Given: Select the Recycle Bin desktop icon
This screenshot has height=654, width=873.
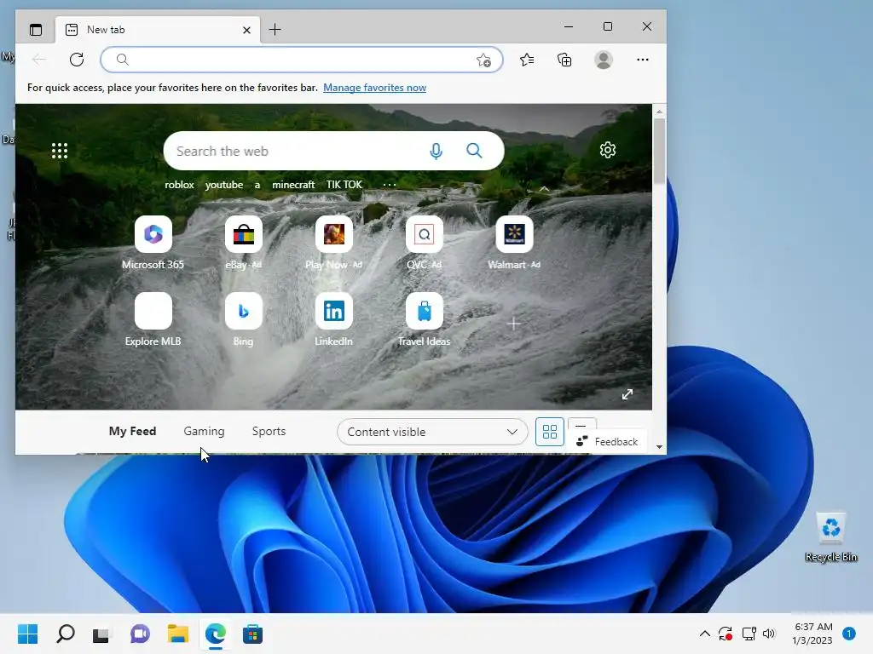Looking at the screenshot, I should coord(830,537).
